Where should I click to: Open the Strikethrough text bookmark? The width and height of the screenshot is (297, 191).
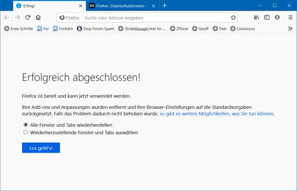coord(142,29)
